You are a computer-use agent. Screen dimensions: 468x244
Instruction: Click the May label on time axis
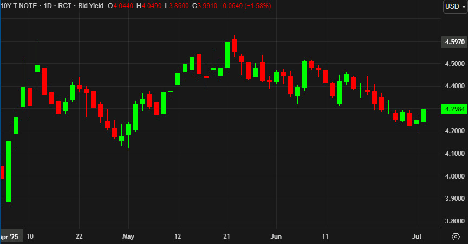(128, 236)
